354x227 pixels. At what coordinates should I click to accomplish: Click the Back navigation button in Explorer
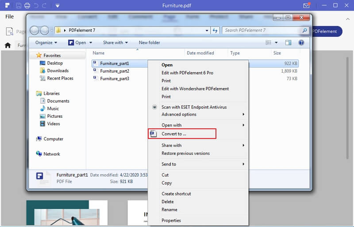[x=35, y=30]
